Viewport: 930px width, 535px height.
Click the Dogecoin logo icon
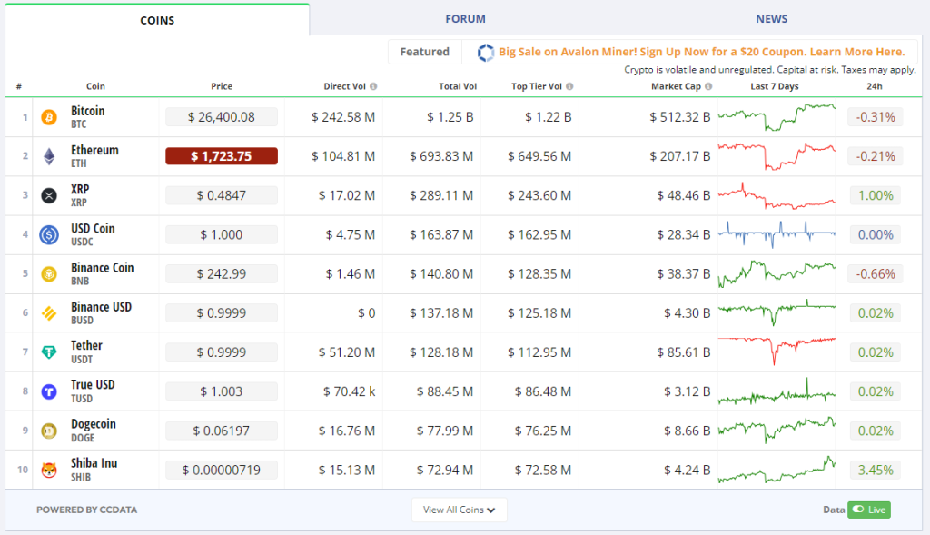(x=49, y=431)
